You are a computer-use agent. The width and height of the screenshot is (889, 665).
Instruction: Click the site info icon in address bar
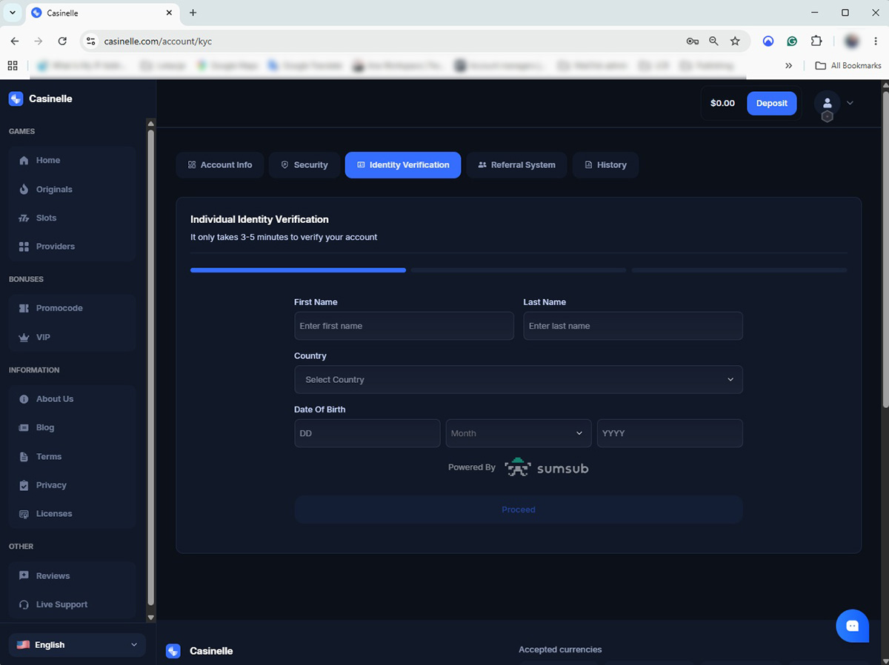click(90, 41)
